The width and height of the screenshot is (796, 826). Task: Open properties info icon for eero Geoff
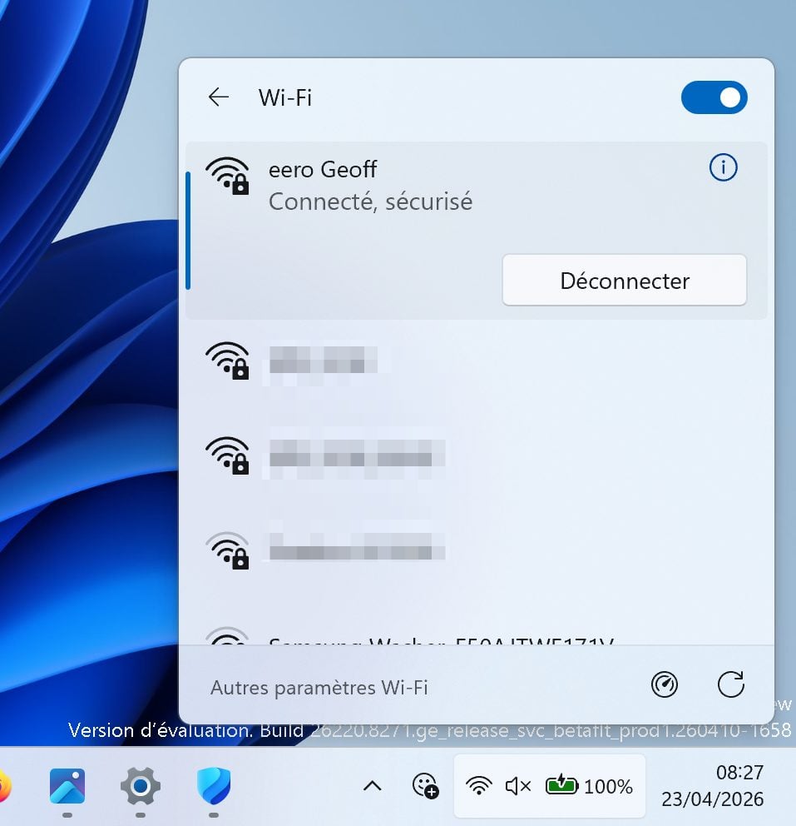(x=723, y=168)
